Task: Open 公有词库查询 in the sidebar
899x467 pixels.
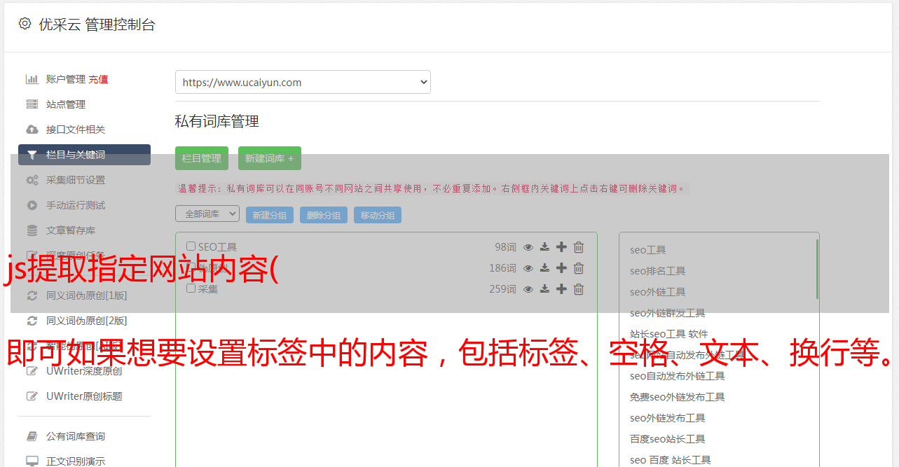Action: (76, 436)
